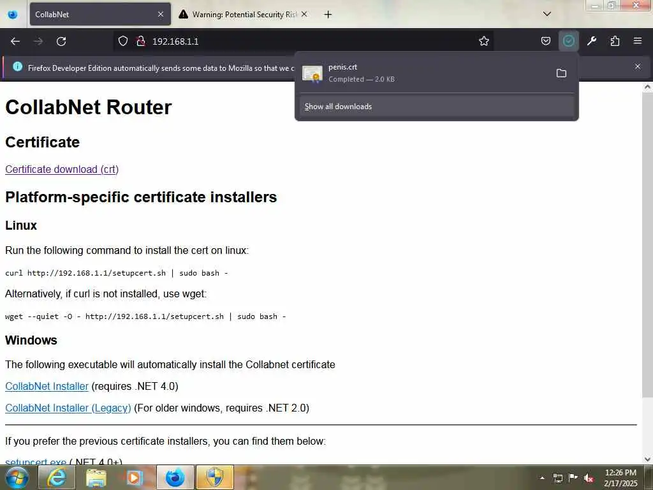
Task: Launch Internet Explorer from taskbar
Action: coord(56,477)
